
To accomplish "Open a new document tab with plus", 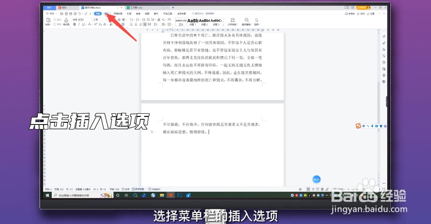I will pyautogui.click(x=173, y=8).
